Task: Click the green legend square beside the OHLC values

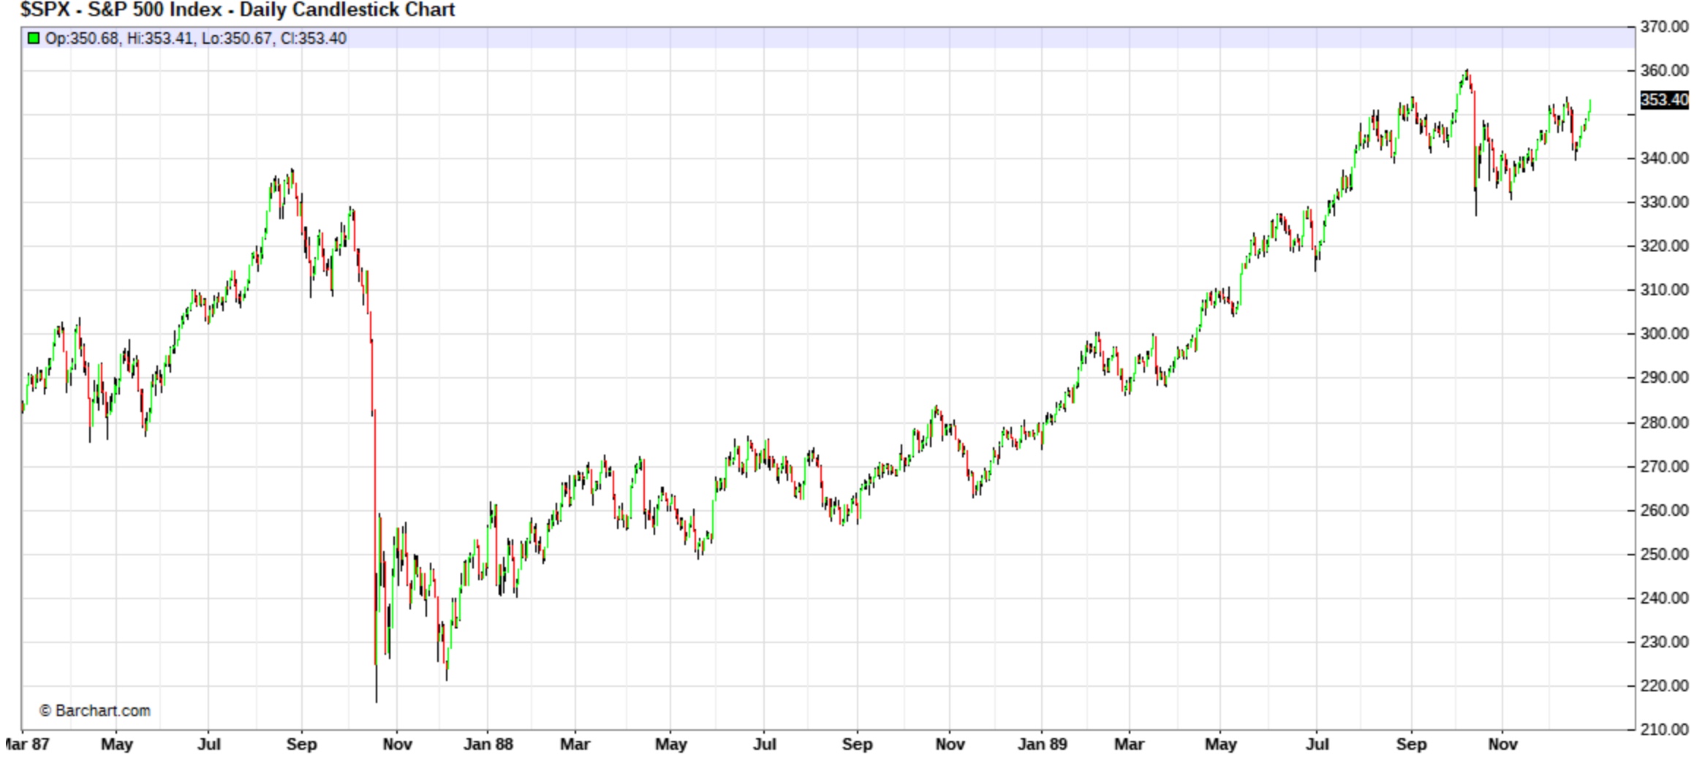Action: pos(33,38)
